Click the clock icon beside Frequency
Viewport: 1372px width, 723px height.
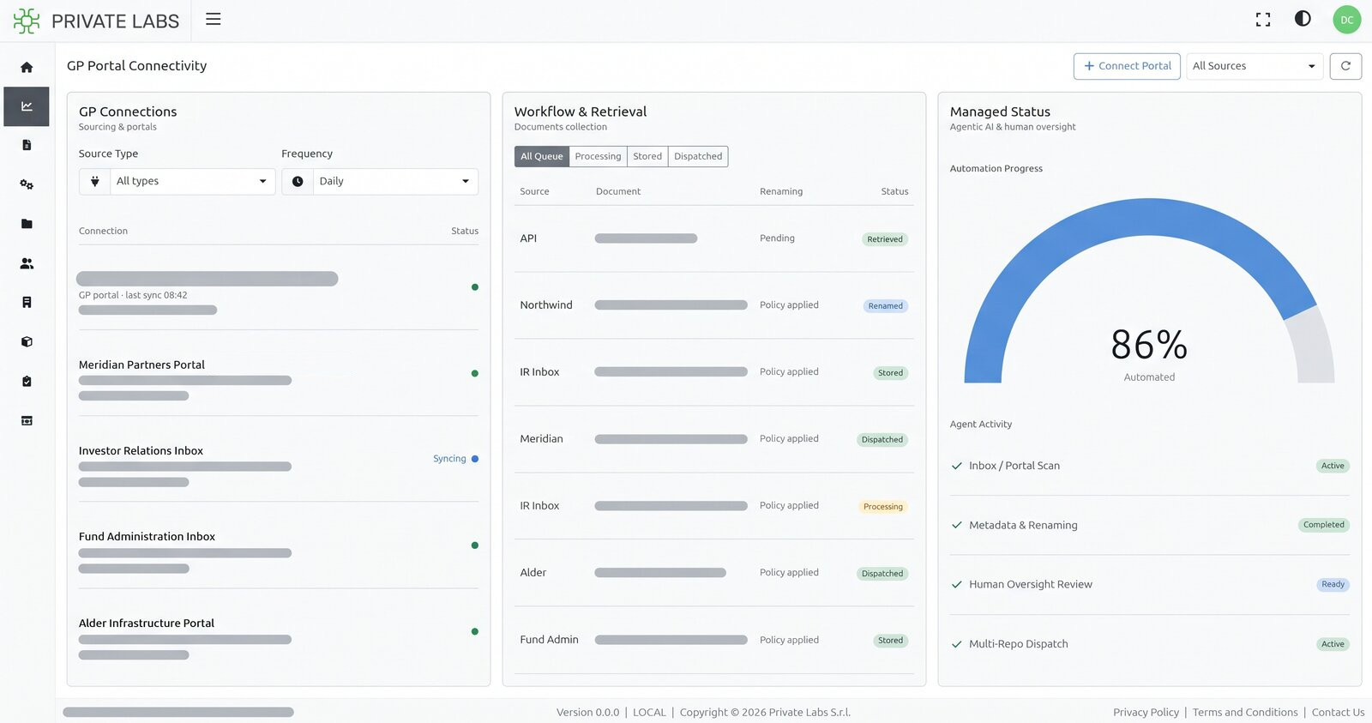coord(298,181)
